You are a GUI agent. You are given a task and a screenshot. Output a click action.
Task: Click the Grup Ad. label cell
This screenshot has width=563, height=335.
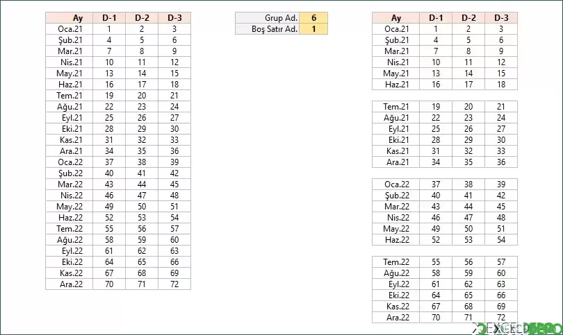click(x=267, y=18)
